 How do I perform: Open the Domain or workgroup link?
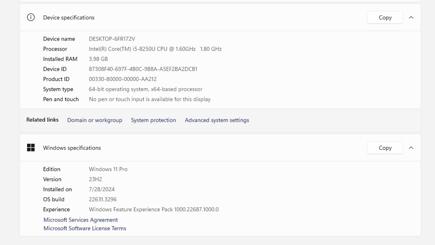pos(94,120)
